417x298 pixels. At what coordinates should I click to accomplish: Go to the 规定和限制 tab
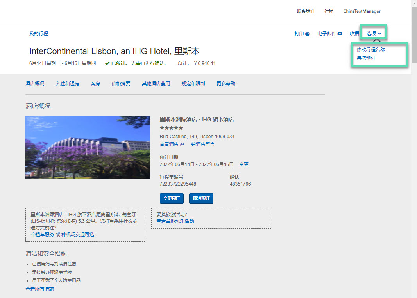point(193,84)
